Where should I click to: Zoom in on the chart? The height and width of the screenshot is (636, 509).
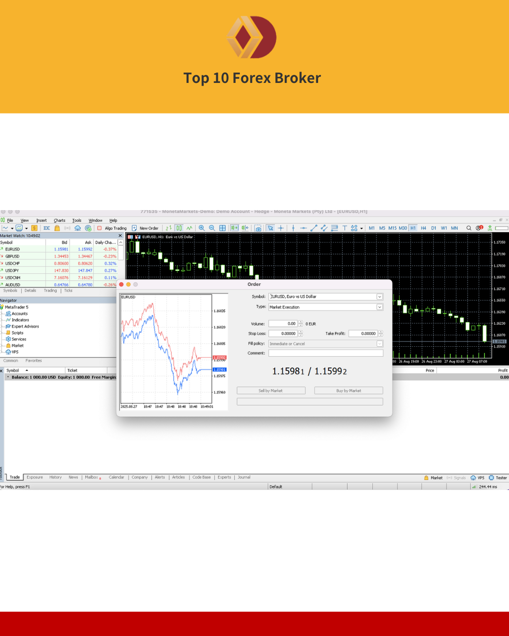tap(202, 228)
